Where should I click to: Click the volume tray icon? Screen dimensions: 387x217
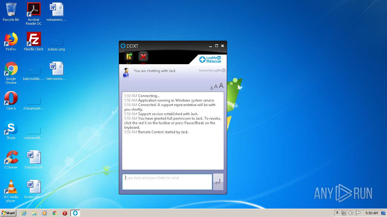pyautogui.click(x=351, y=213)
